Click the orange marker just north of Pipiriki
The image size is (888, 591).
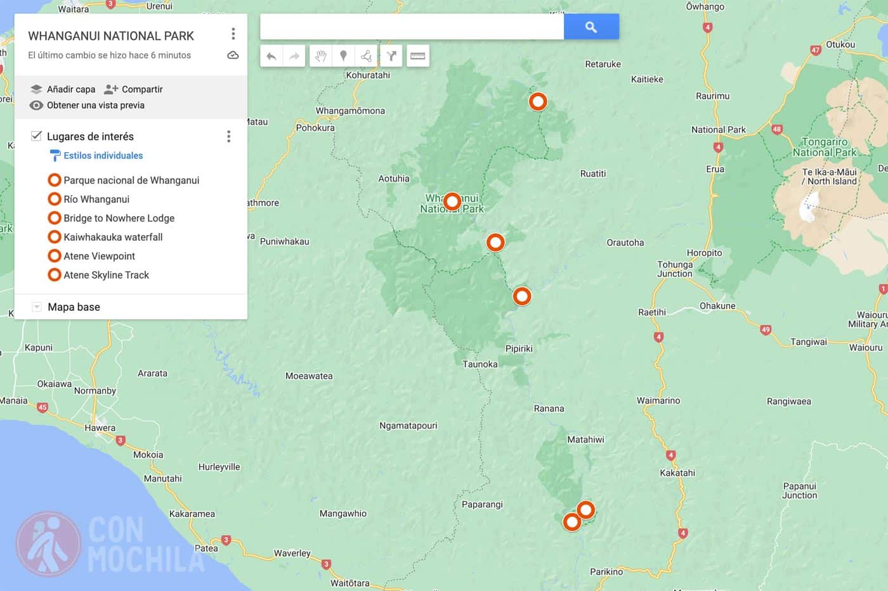point(522,296)
